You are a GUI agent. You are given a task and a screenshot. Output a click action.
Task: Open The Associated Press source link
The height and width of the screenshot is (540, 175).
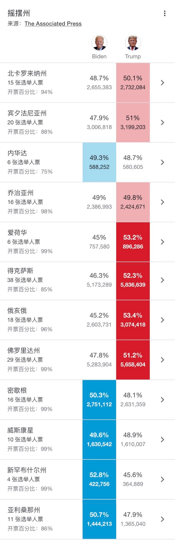click(x=53, y=24)
